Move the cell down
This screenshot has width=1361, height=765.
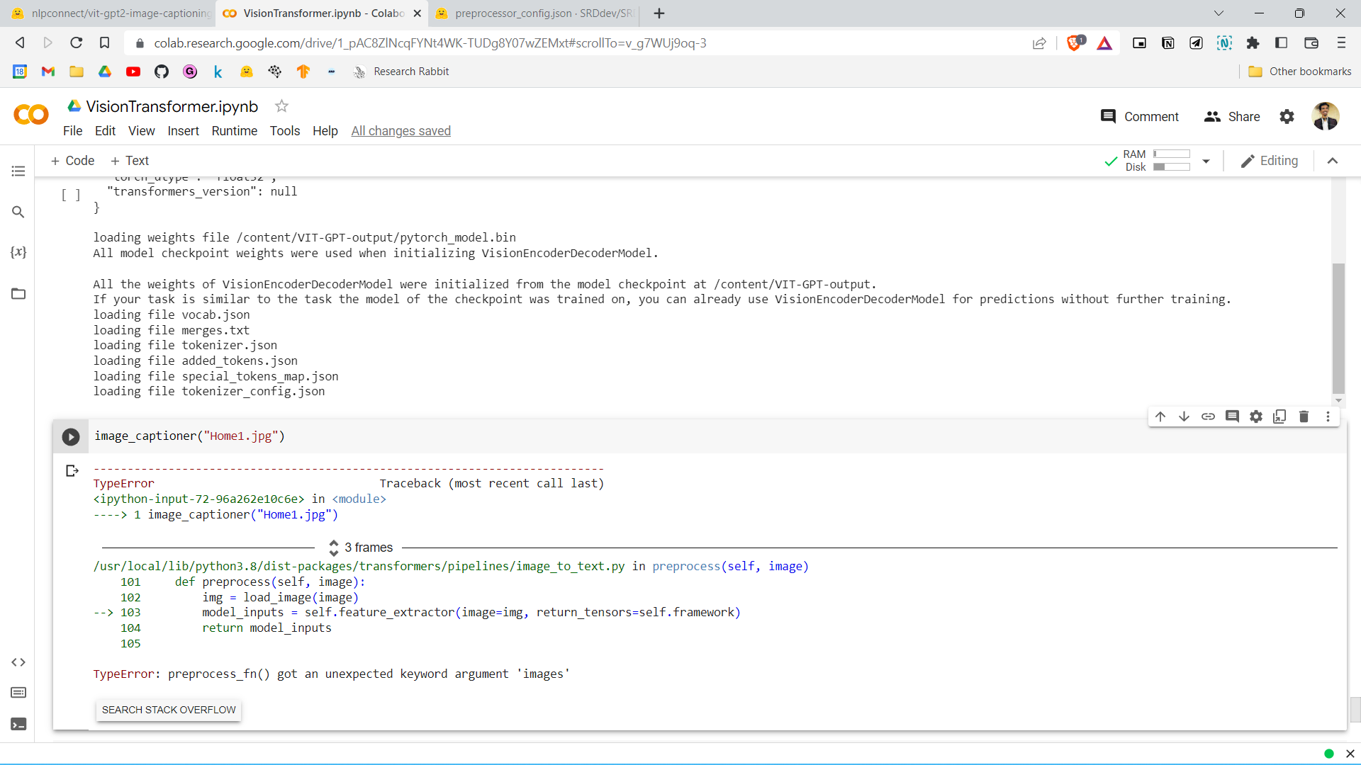click(x=1184, y=416)
